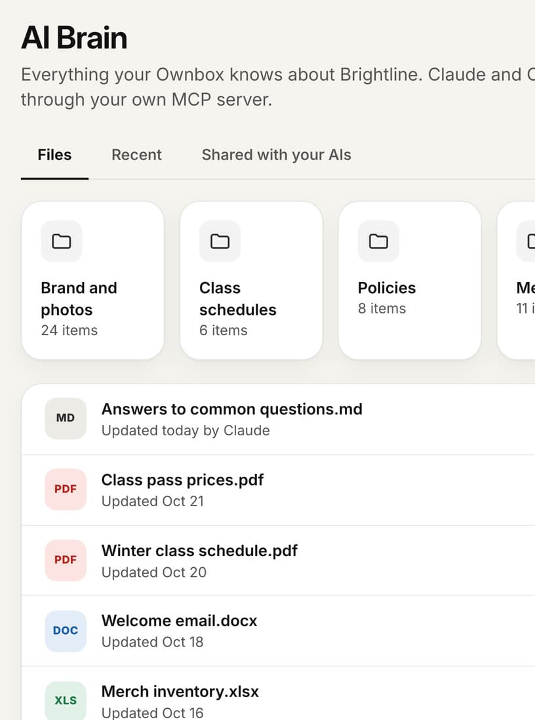Click the 8 items count label

(382, 309)
